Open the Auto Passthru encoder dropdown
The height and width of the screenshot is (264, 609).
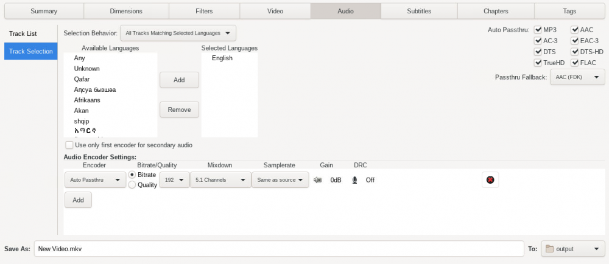[x=95, y=180]
